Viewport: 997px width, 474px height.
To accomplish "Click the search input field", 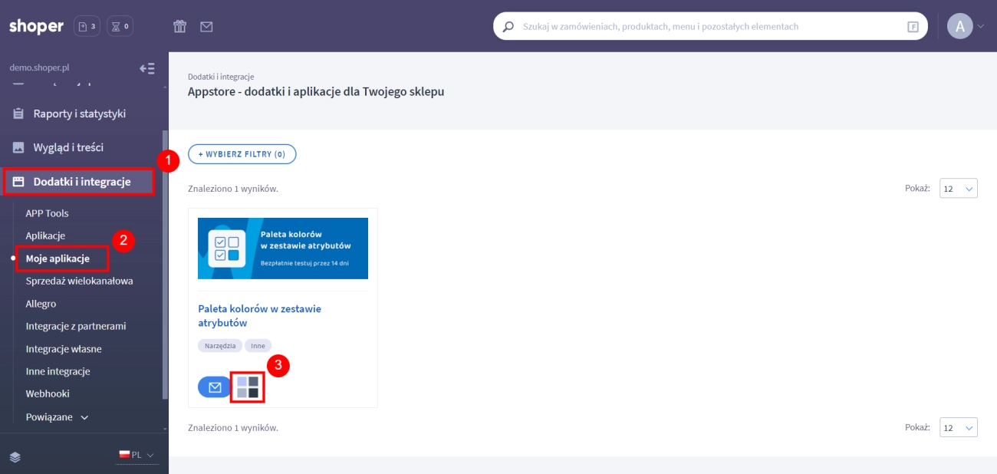I will pos(706,27).
